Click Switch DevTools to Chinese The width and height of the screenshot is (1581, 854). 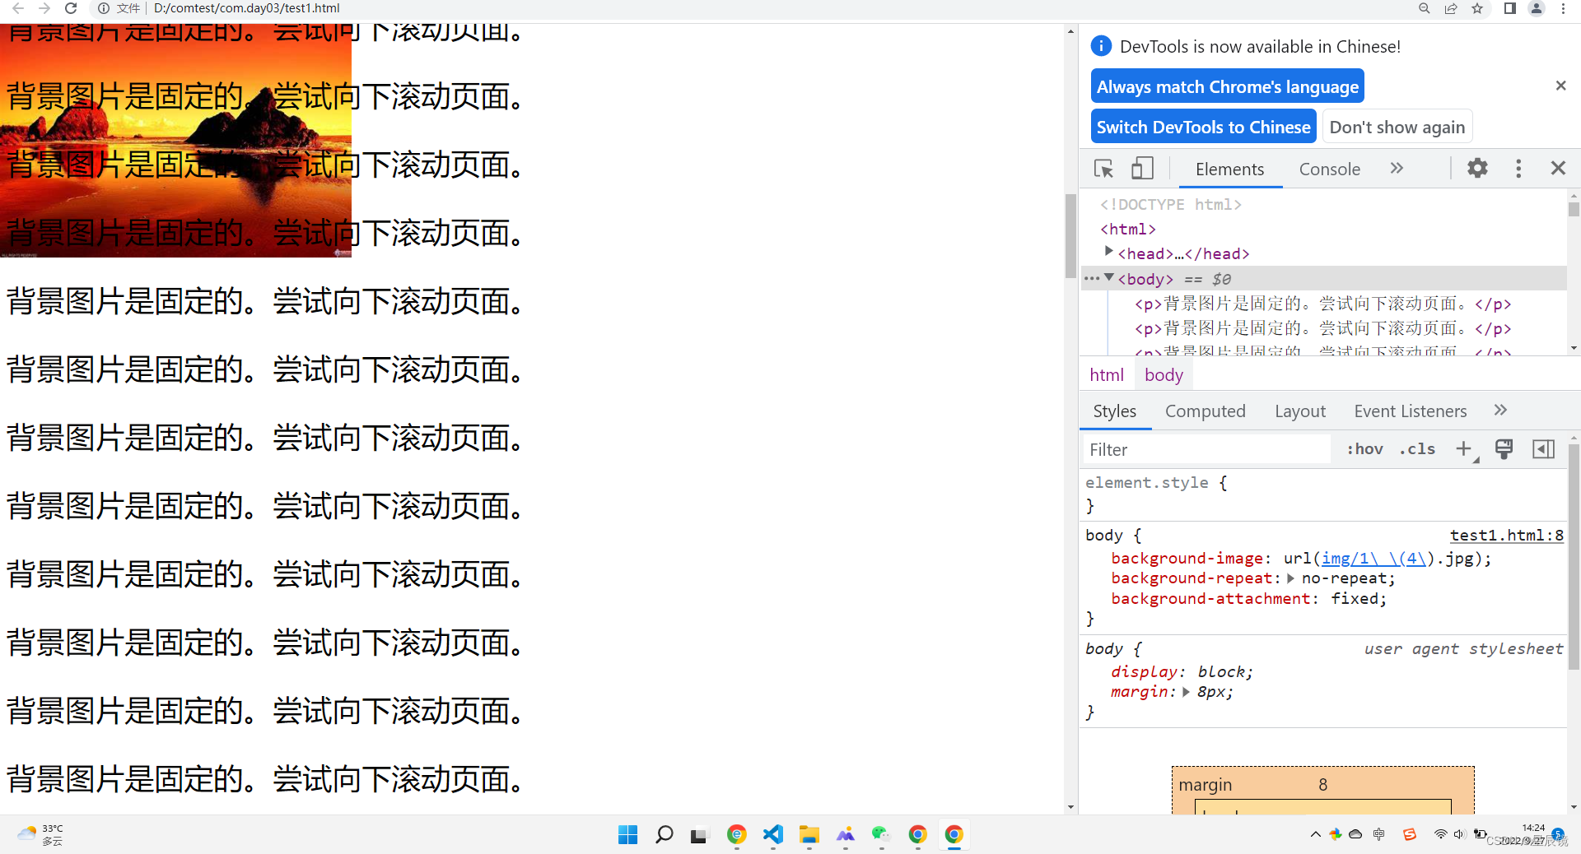tap(1204, 127)
